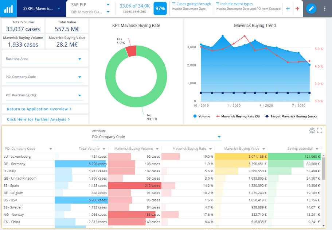Click scrollbar down arrow in table
The width and height of the screenshot is (332, 230).
(324, 226)
